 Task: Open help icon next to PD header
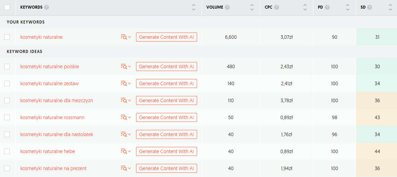(327, 7)
